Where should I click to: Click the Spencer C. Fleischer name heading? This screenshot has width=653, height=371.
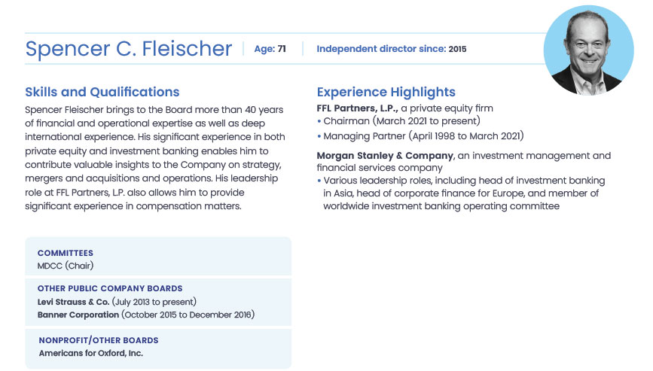tap(129, 49)
